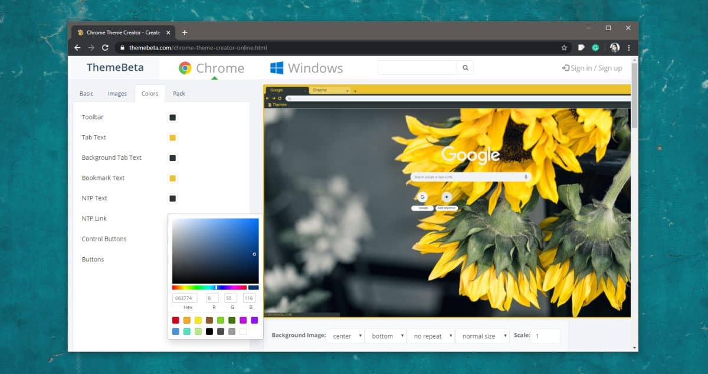Click the Scale input field
The height and width of the screenshot is (374, 708).
pyautogui.click(x=545, y=336)
